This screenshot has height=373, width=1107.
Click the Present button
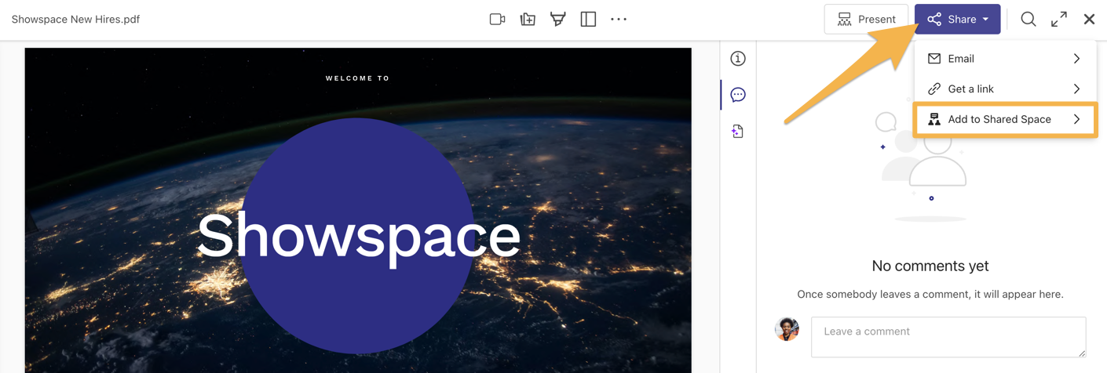click(866, 19)
